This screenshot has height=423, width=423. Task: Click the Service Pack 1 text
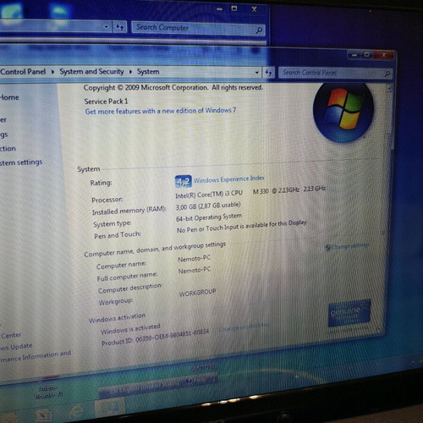click(106, 102)
